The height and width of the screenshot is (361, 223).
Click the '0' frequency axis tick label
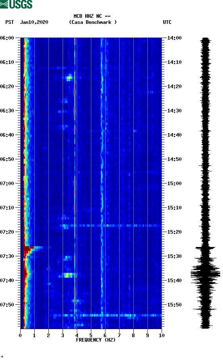pyautogui.click(x=20, y=335)
